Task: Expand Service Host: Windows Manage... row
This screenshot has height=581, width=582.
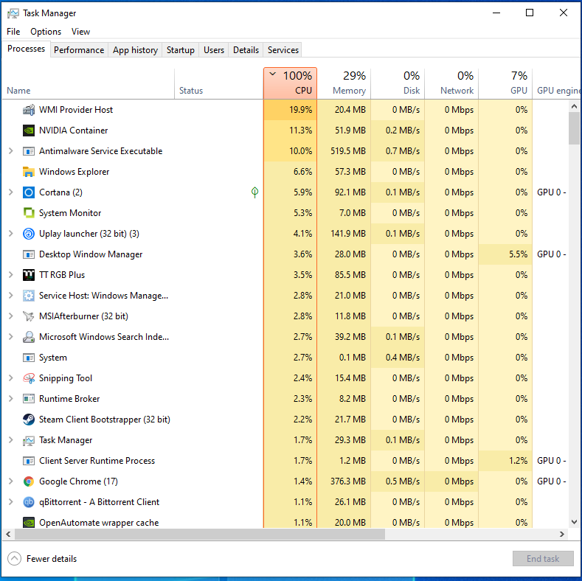Action: tap(11, 296)
